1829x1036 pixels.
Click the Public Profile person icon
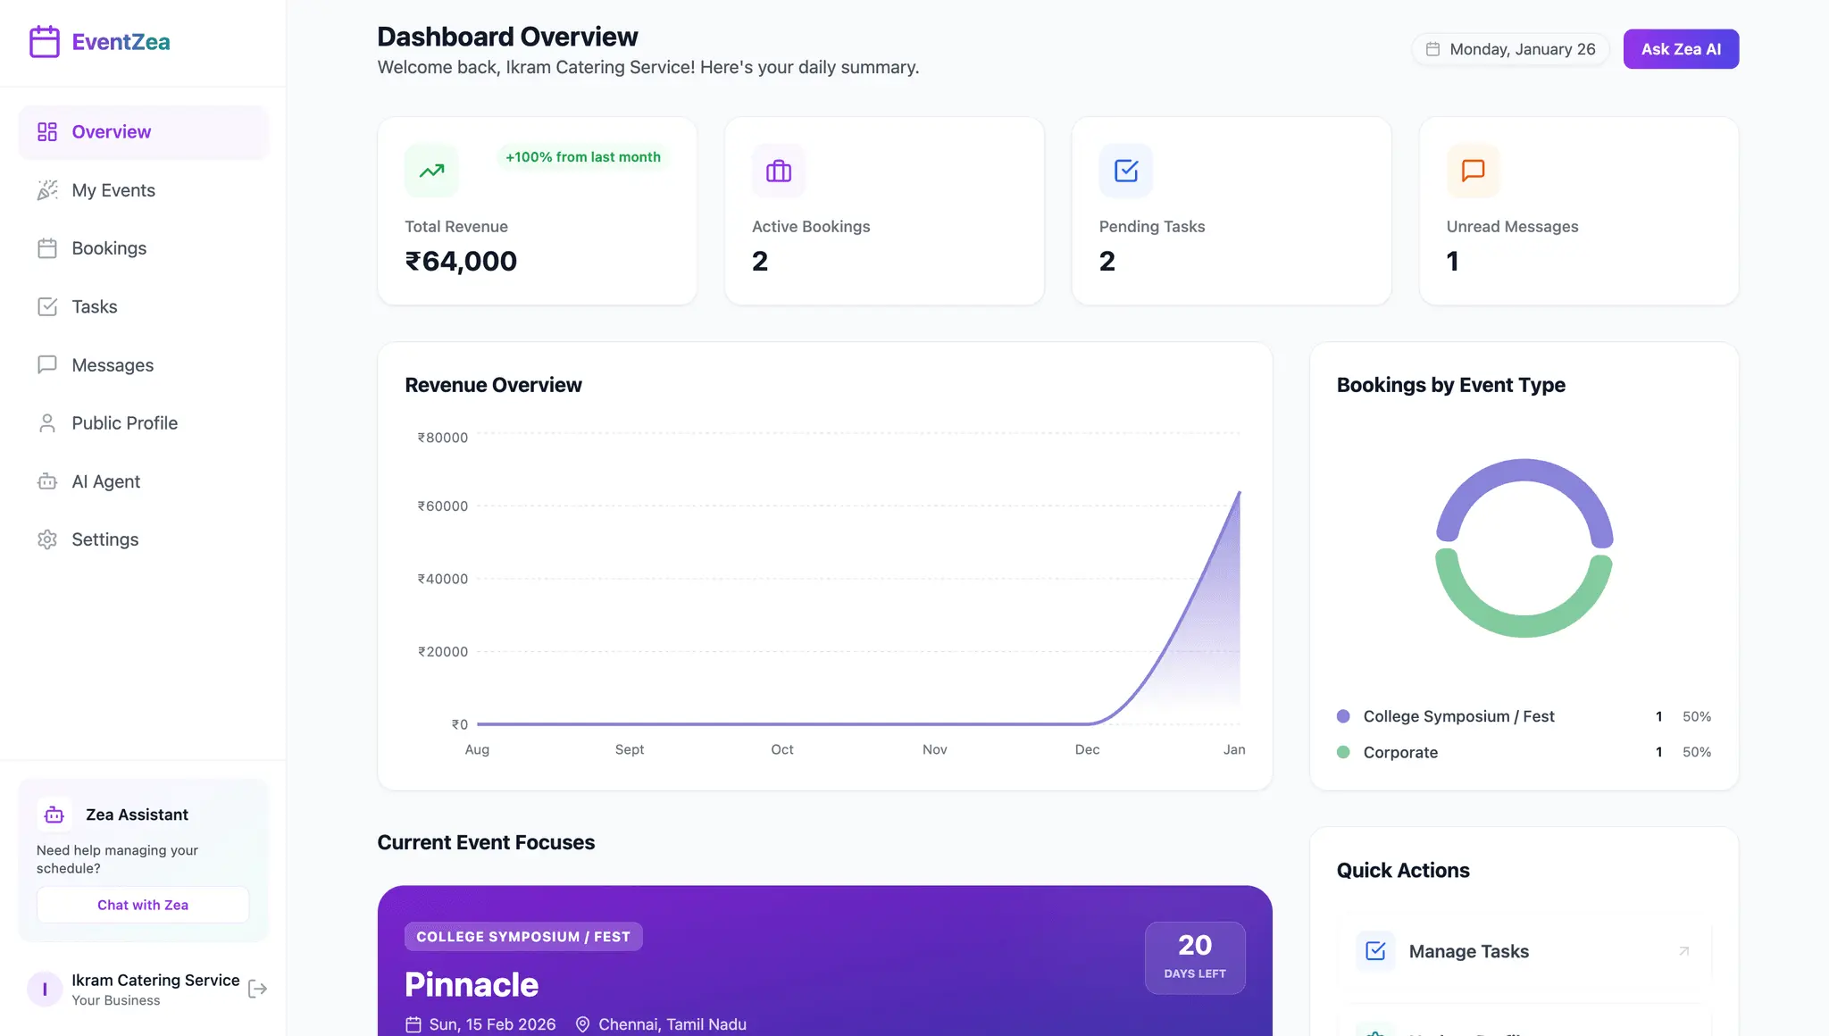click(x=47, y=422)
